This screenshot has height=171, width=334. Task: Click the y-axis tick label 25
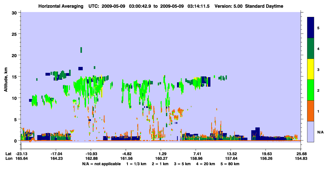(15, 34)
